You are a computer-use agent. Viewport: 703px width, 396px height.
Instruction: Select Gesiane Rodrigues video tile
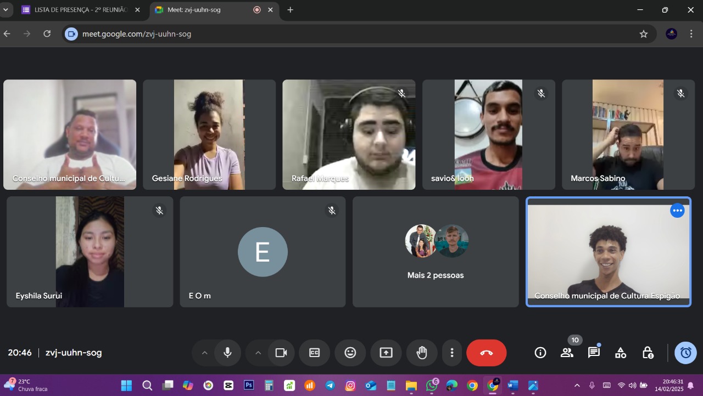click(209, 135)
